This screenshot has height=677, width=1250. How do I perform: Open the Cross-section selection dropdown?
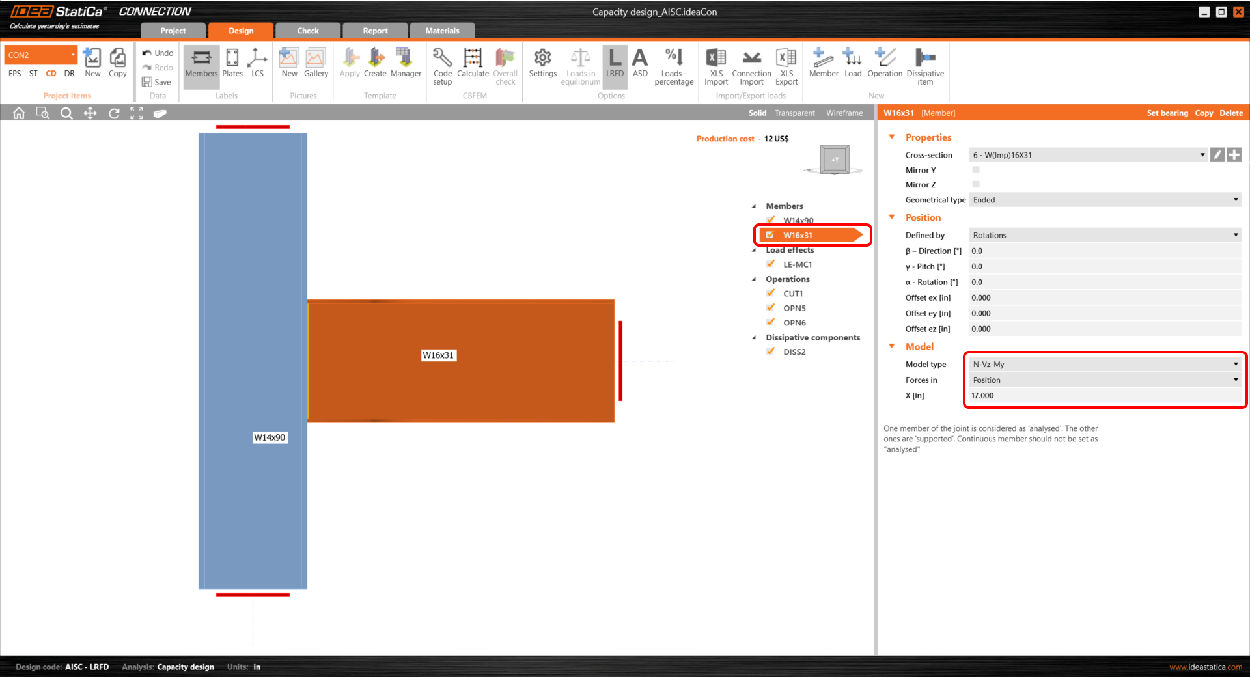point(1201,155)
